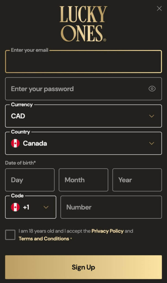
Task: Click the flag icon beside +1 code
Action: [15, 207]
